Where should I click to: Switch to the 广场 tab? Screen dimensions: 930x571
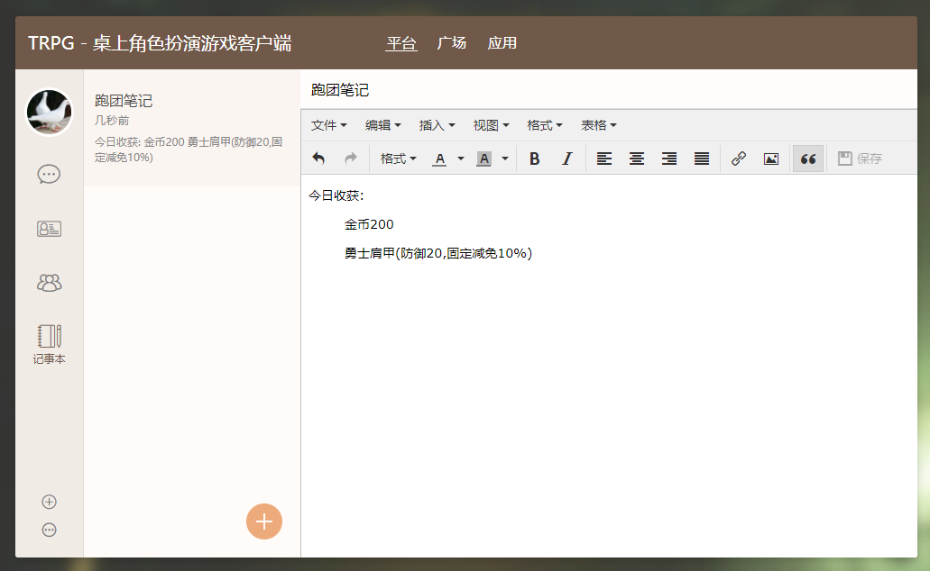click(451, 43)
